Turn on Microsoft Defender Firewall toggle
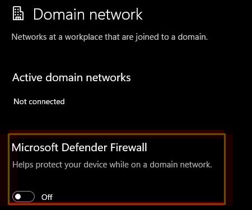This screenshot has width=252, height=210. (24, 197)
